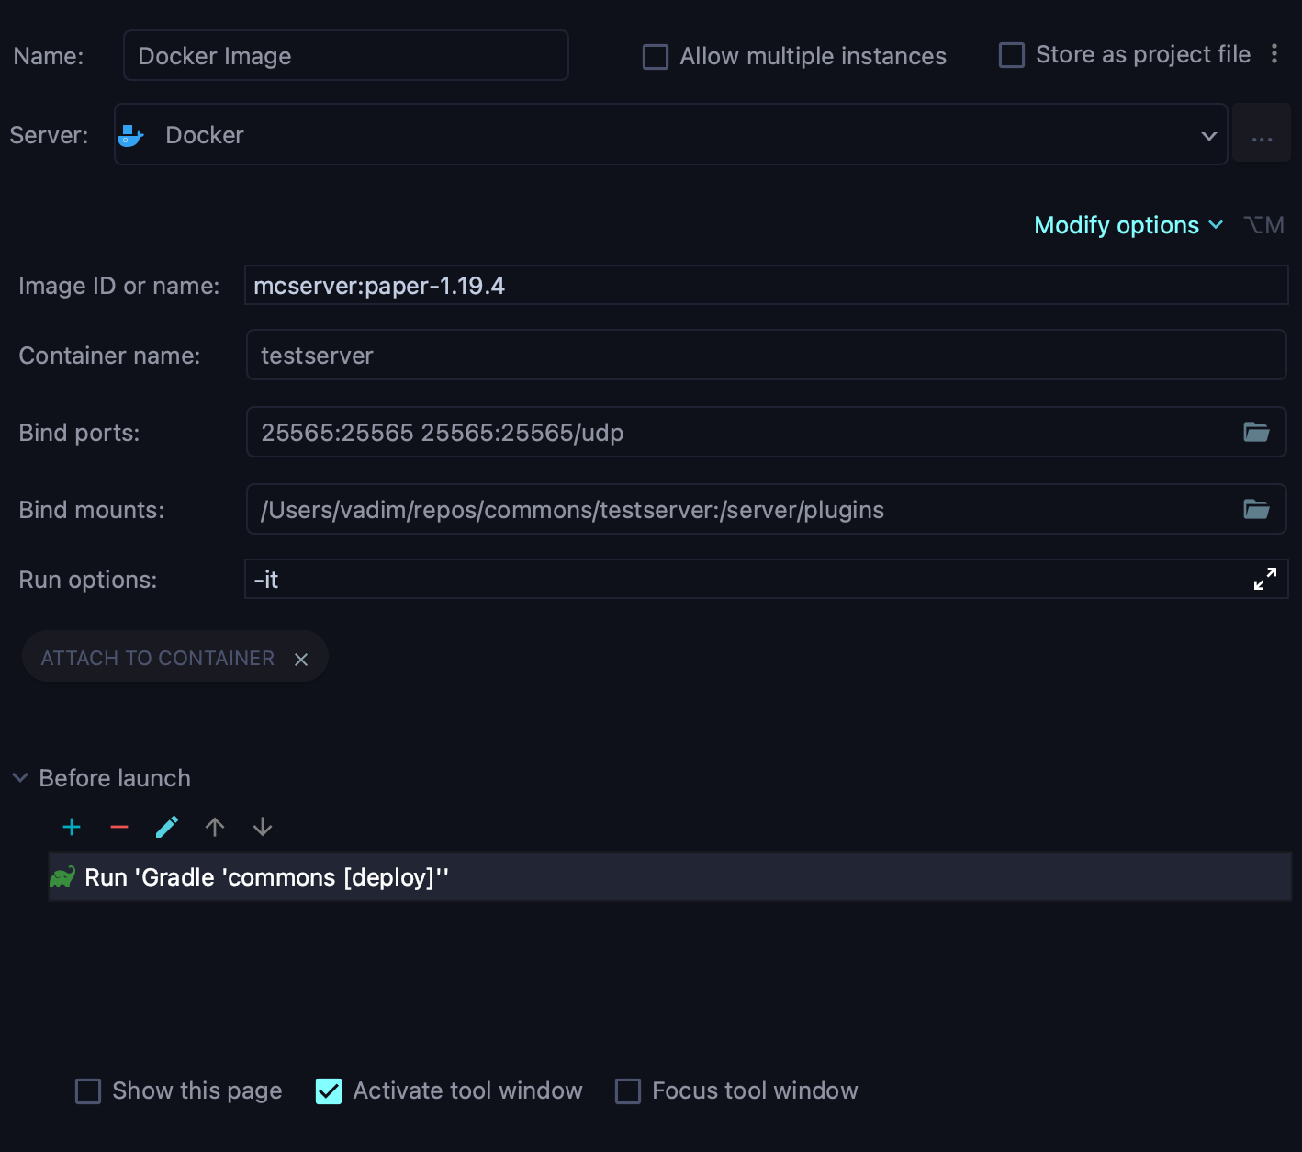Click the Name input field

pyautogui.click(x=346, y=55)
